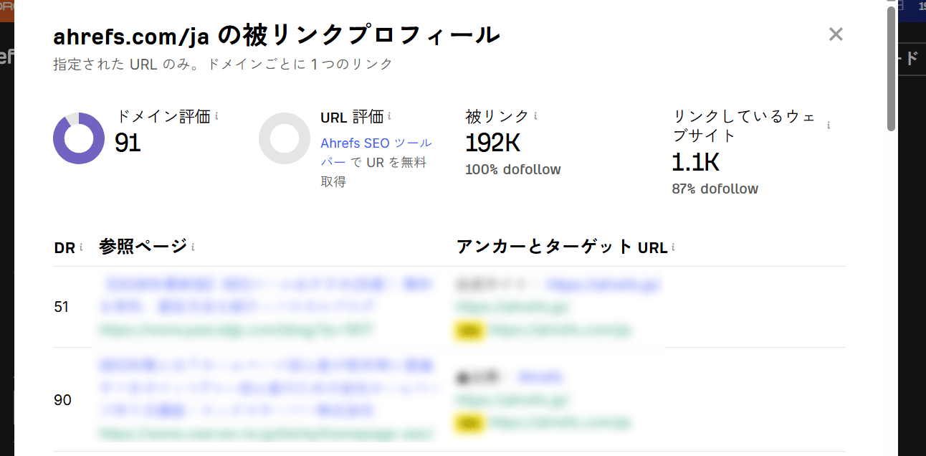Close the ahrefs.com/ja backlink profile dialog
The image size is (926, 456).
point(836,34)
